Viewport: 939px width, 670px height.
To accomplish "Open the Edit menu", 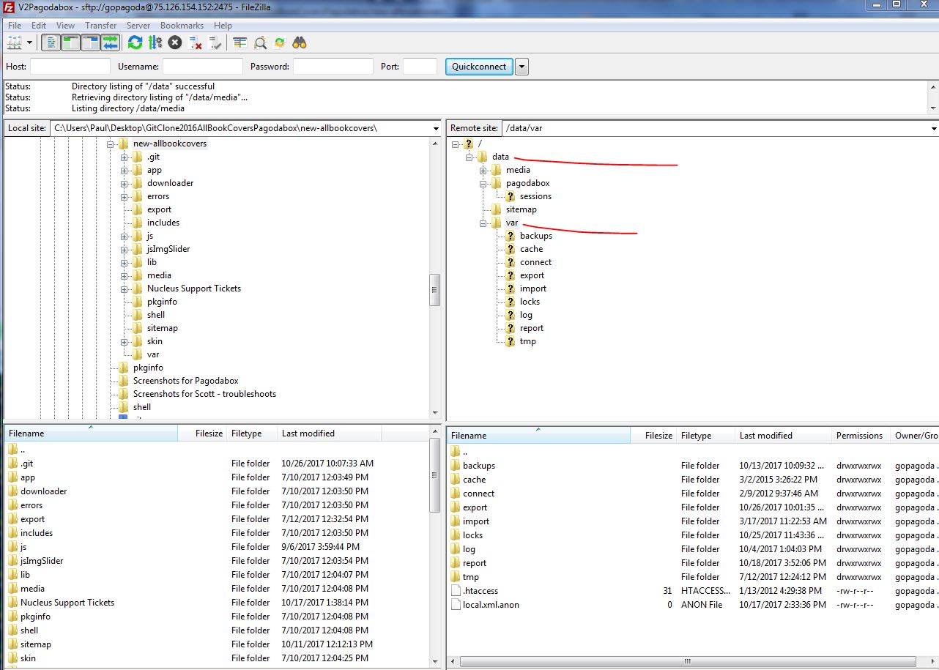I will (x=39, y=26).
